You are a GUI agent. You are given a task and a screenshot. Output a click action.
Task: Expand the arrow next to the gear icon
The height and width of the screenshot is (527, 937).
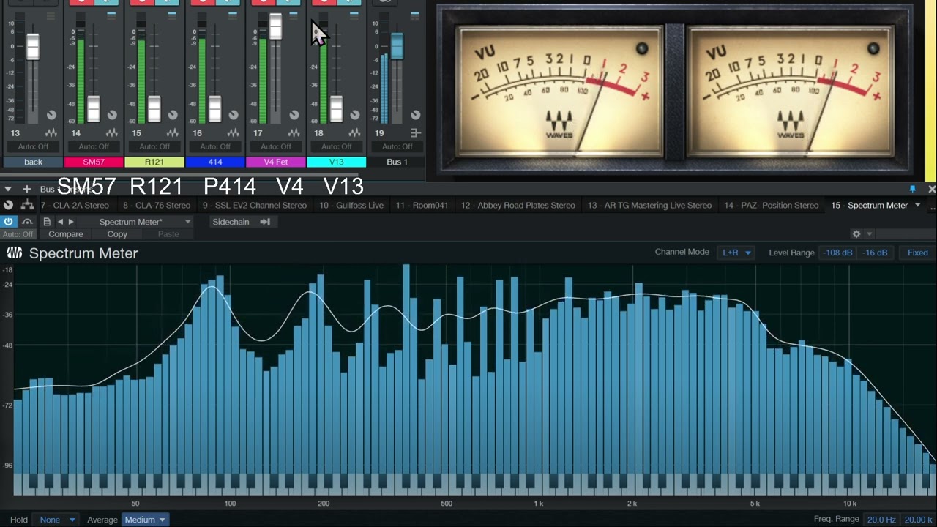pyautogui.click(x=869, y=234)
